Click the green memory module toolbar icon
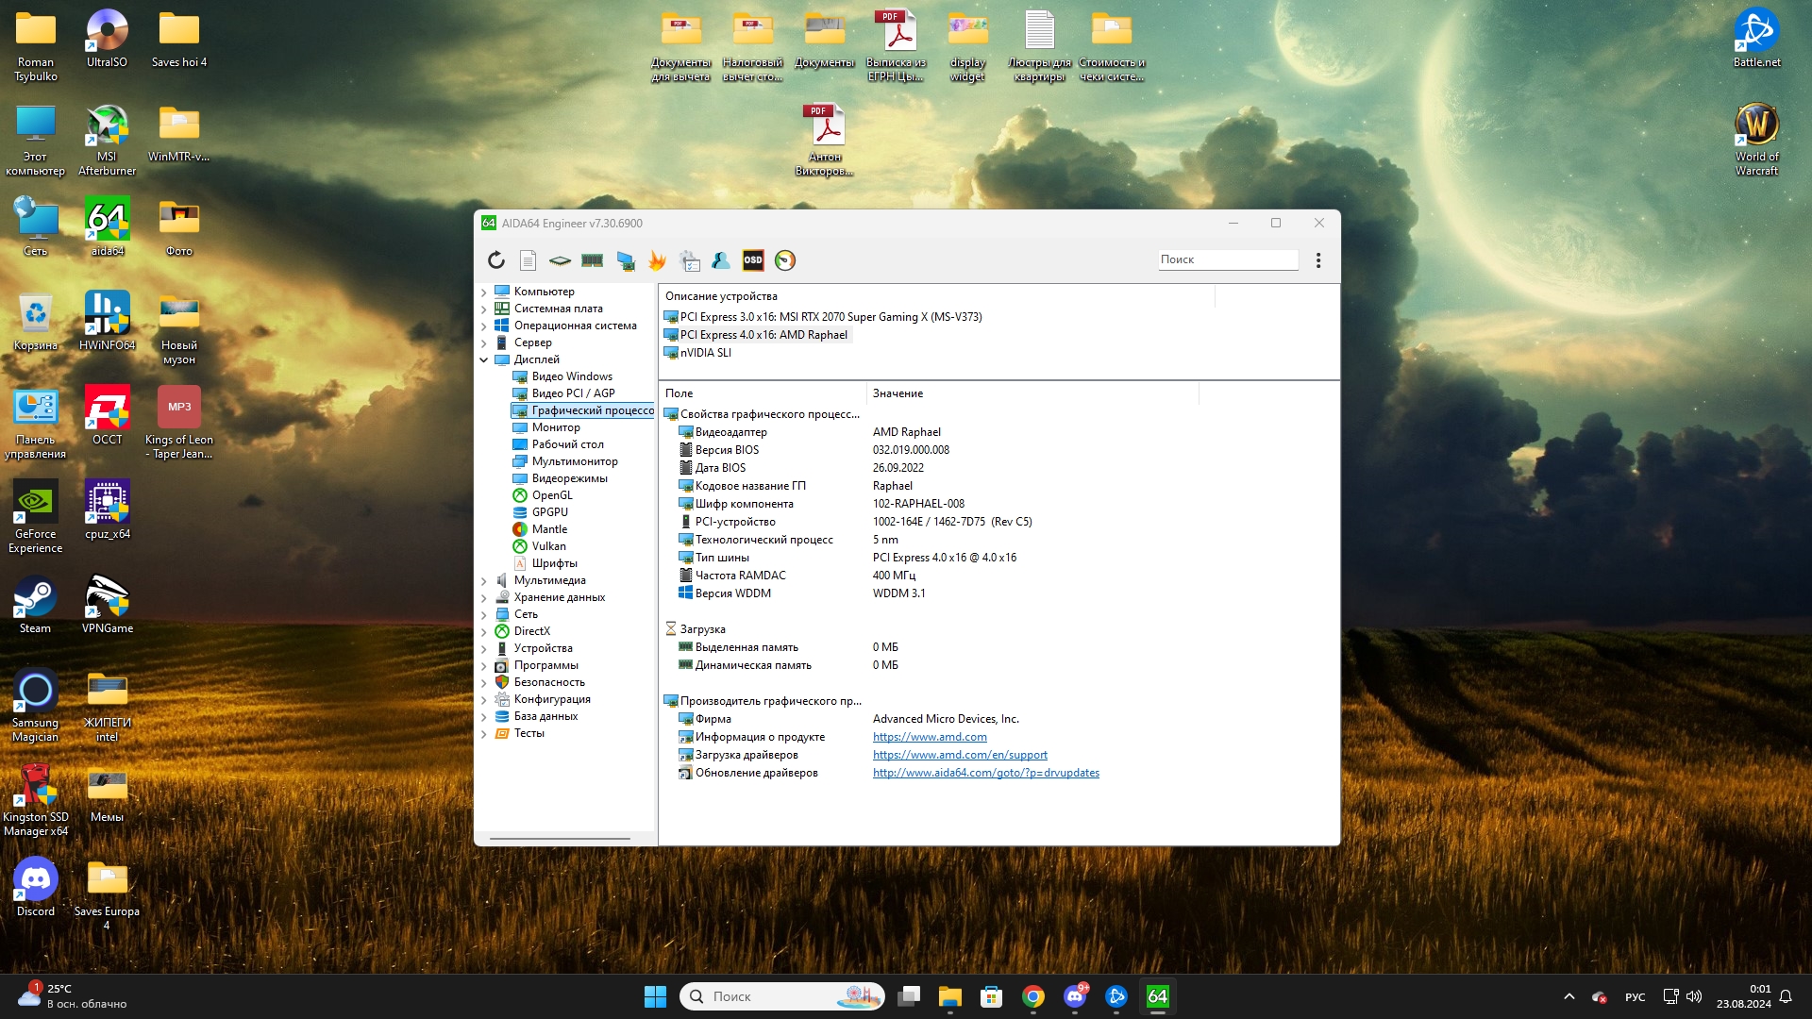Screen dimensions: 1812x1019 [592, 260]
